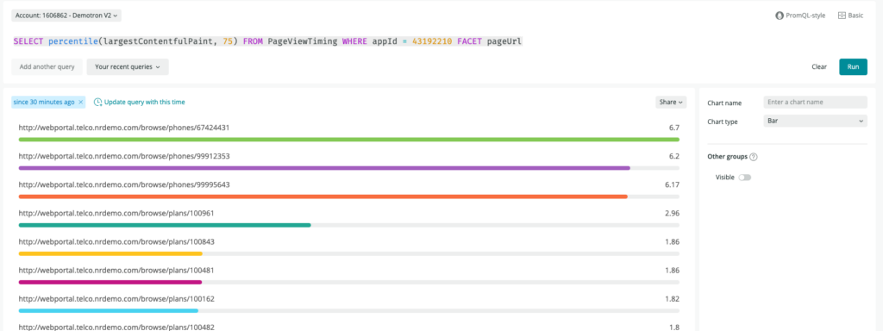Click the Basic mode layout icon
Screen dimensions: 883x331
click(x=842, y=16)
